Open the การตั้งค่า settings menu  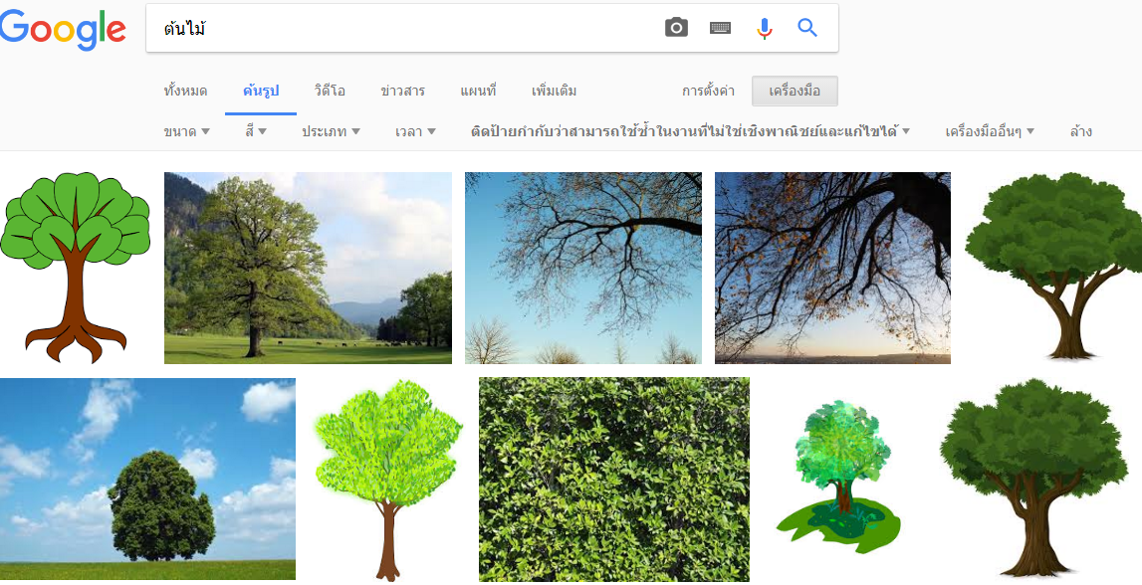708,91
